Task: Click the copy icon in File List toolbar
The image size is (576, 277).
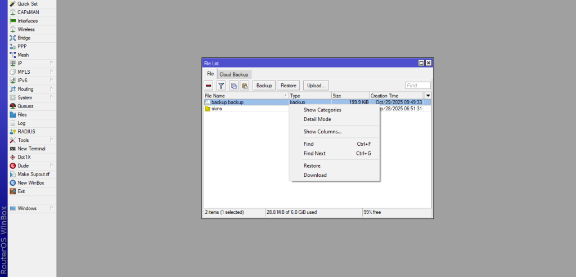Action: point(233,86)
